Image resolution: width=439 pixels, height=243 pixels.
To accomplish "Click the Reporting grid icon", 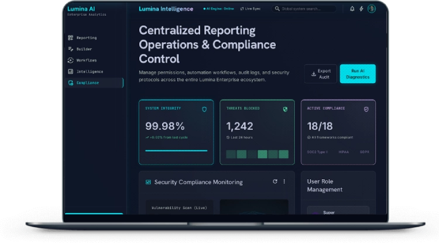I will pos(71,38).
